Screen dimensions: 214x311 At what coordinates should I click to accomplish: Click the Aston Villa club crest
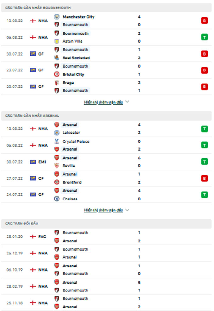click(x=57, y=41)
